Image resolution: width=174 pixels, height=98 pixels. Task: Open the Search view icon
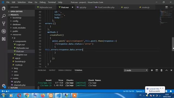[x=4, y=16]
